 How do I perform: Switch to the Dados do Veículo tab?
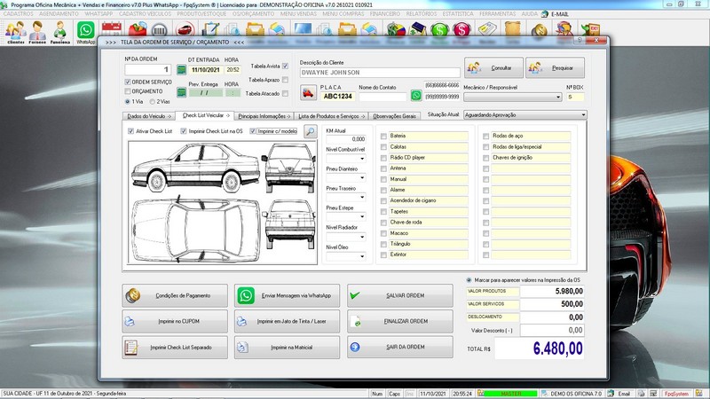[149, 115]
